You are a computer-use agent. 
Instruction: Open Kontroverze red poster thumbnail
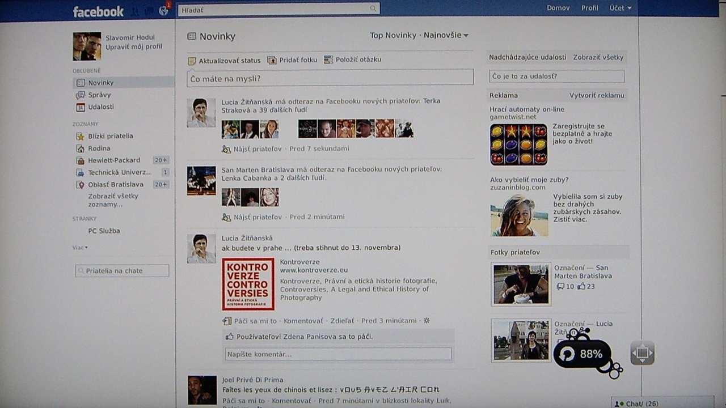(248, 284)
